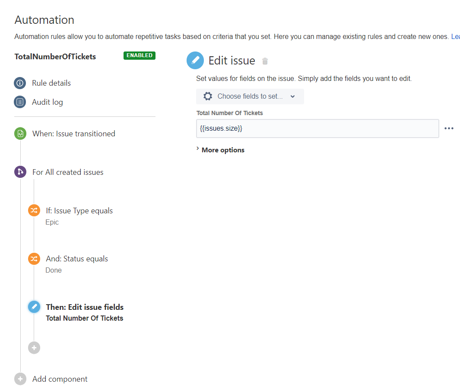460x386 pixels.
Task: Click inside the Total Number Of Tickets field
Action: (317, 129)
